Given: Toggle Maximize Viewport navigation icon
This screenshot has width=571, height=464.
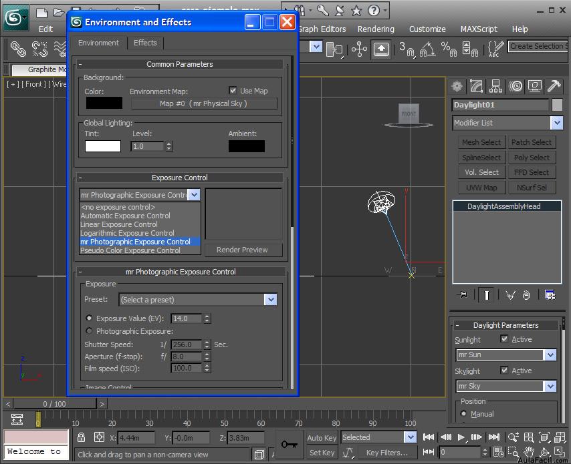Looking at the screenshot, I should click(x=560, y=452).
